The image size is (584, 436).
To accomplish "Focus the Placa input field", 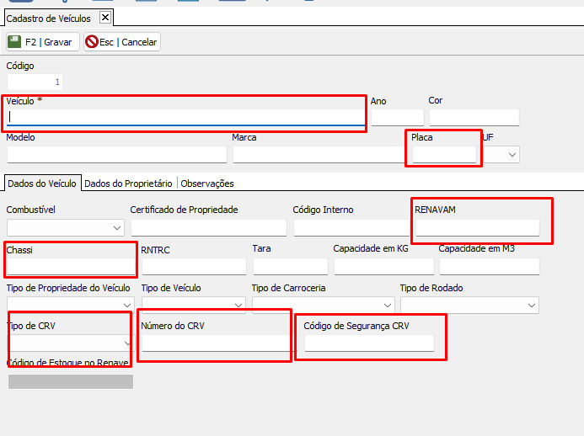I will coord(444,155).
